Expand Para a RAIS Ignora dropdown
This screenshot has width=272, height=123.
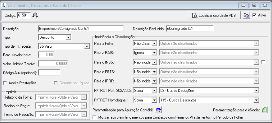point(154,53)
